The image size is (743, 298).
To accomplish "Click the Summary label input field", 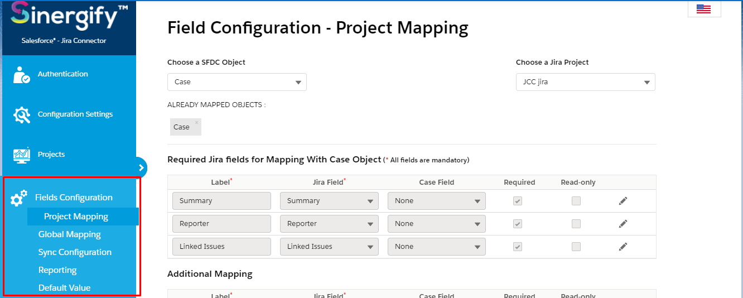I will click(221, 201).
